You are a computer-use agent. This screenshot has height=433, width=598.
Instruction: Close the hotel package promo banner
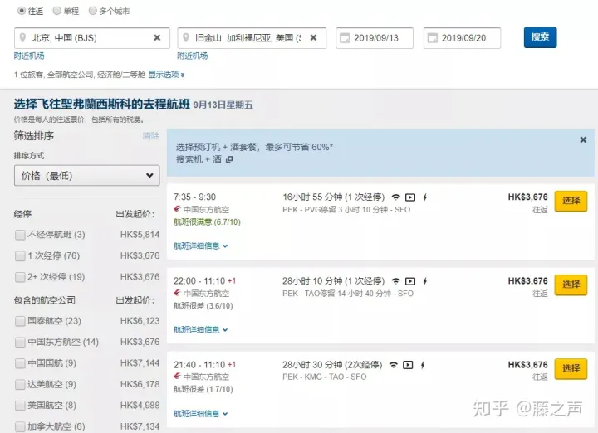[583, 139]
